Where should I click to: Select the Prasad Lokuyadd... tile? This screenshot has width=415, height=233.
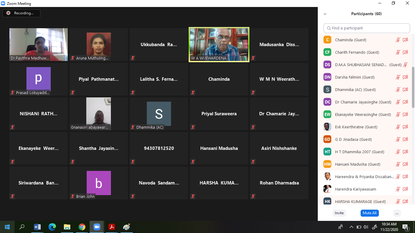point(39,79)
